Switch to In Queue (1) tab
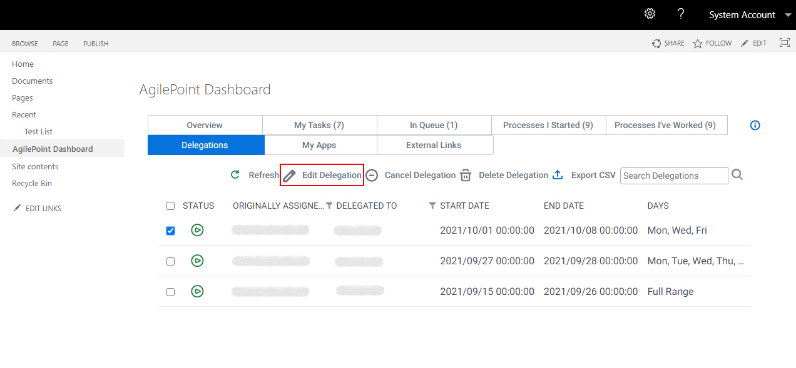The width and height of the screenshot is (796, 368). click(x=434, y=125)
